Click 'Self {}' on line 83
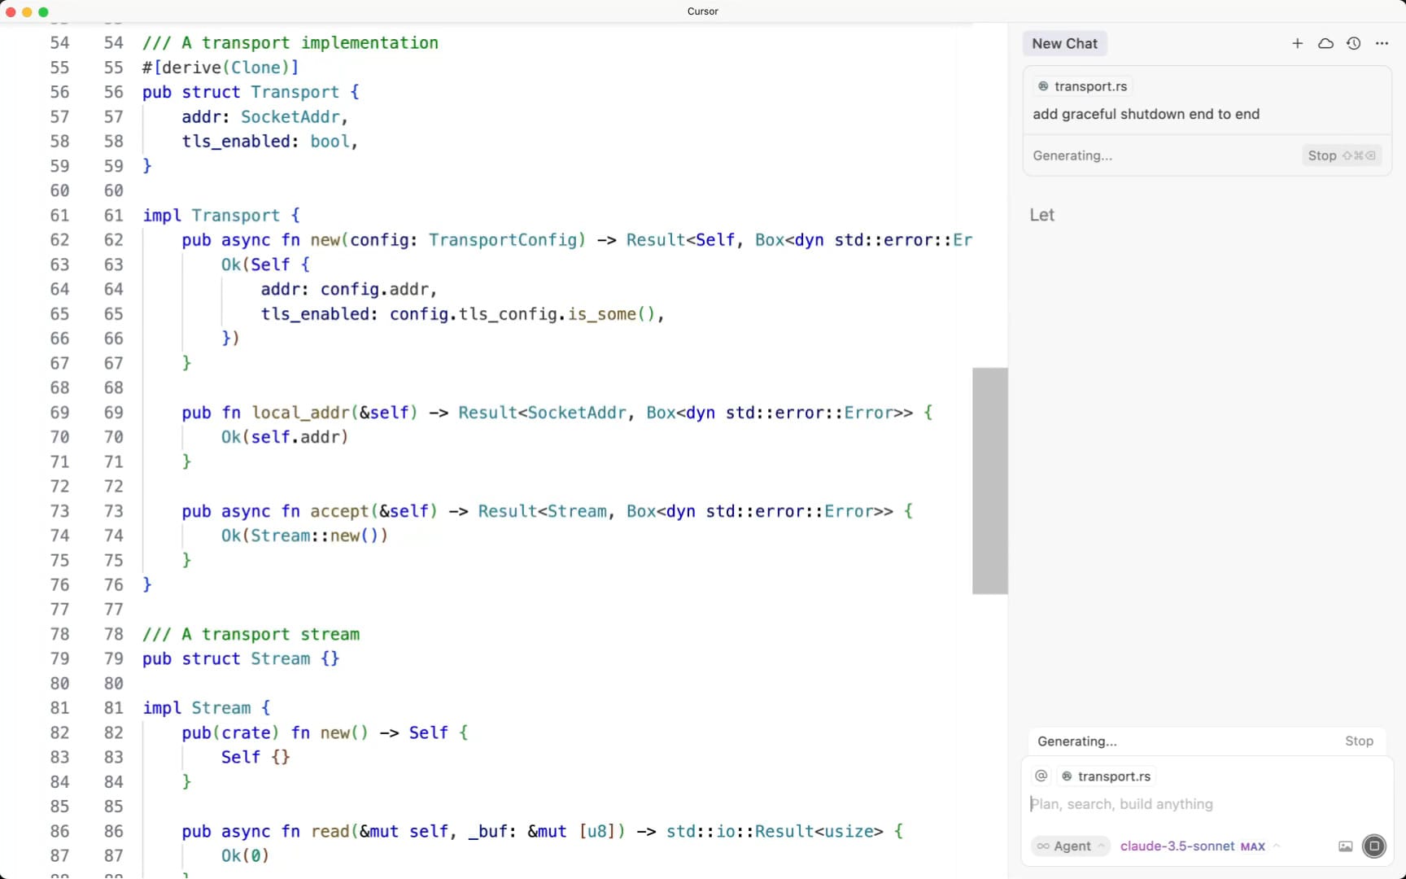The height and width of the screenshot is (879, 1406). click(255, 757)
